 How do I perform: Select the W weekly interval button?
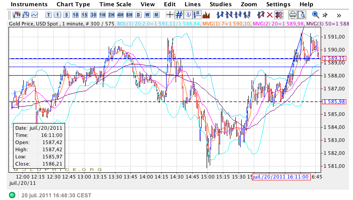(x=139, y=15)
